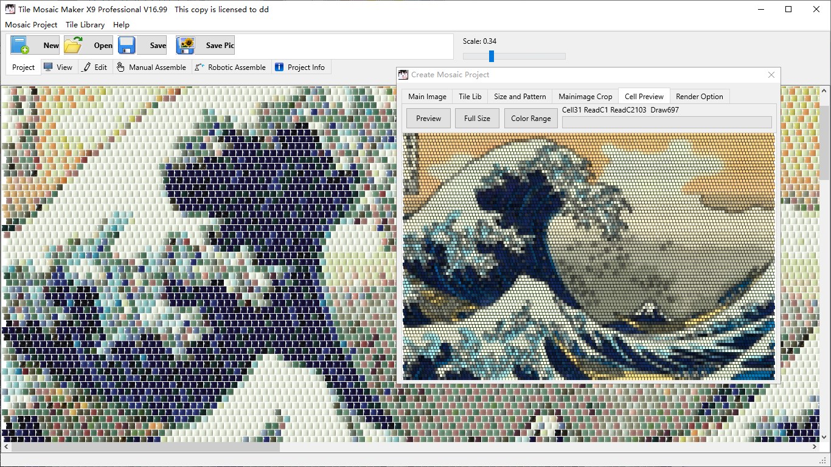Viewport: 831px width, 467px height.
Task: Open the Tile Library menu
Action: (x=85, y=25)
